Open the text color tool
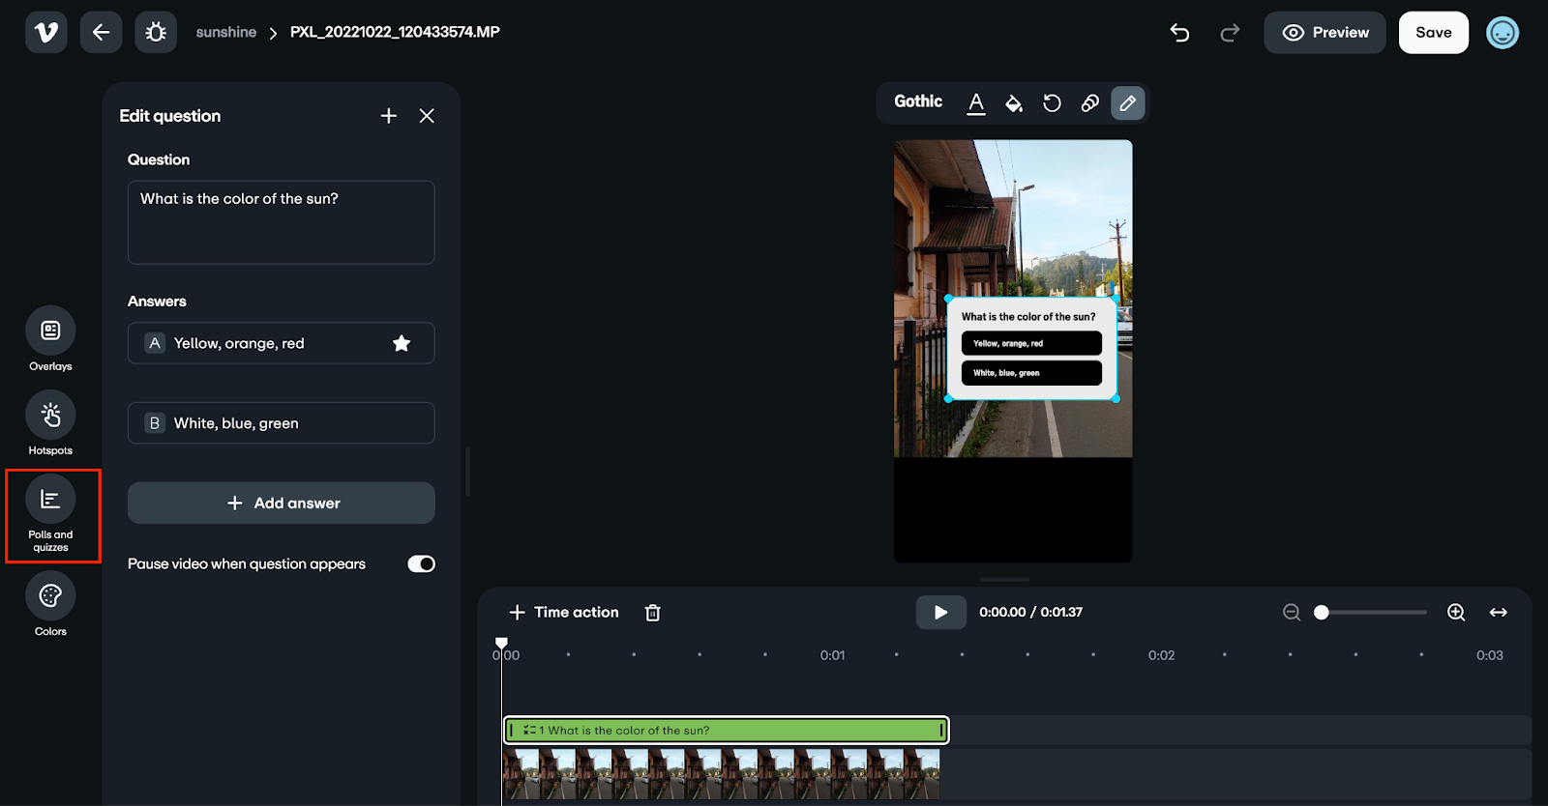The image size is (1548, 806). click(x=976, y=103)
